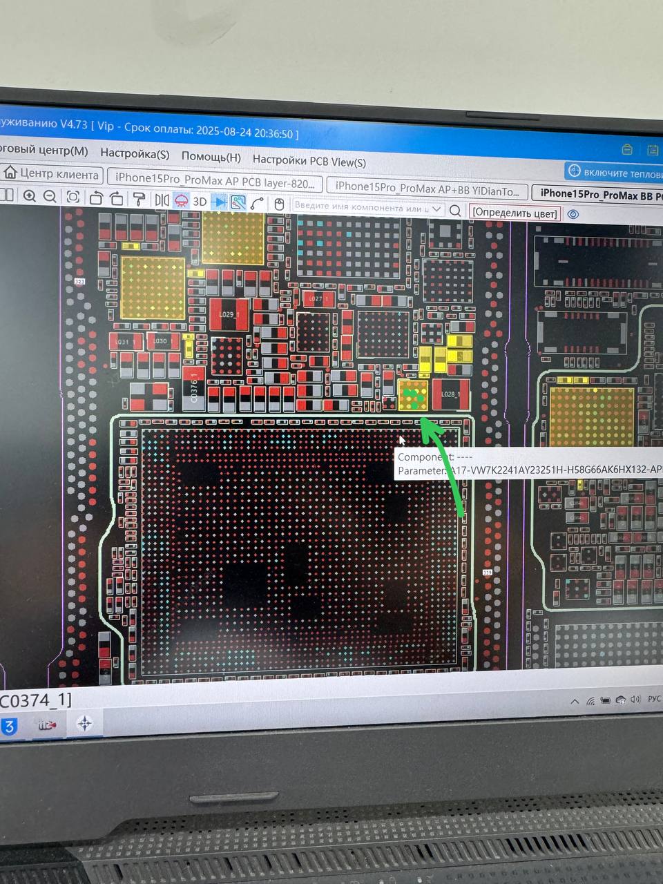The image size is (663, 884).
Task: Click the blue highlighted diode icon
Action: coord(219,202)
